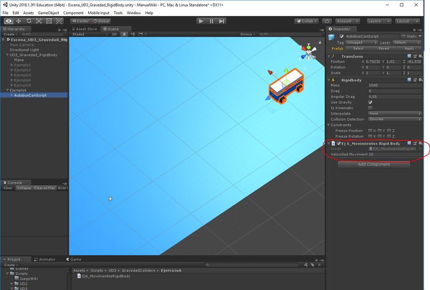
Task: Click the scene orientation gizmo
Action: pos(309,52)
